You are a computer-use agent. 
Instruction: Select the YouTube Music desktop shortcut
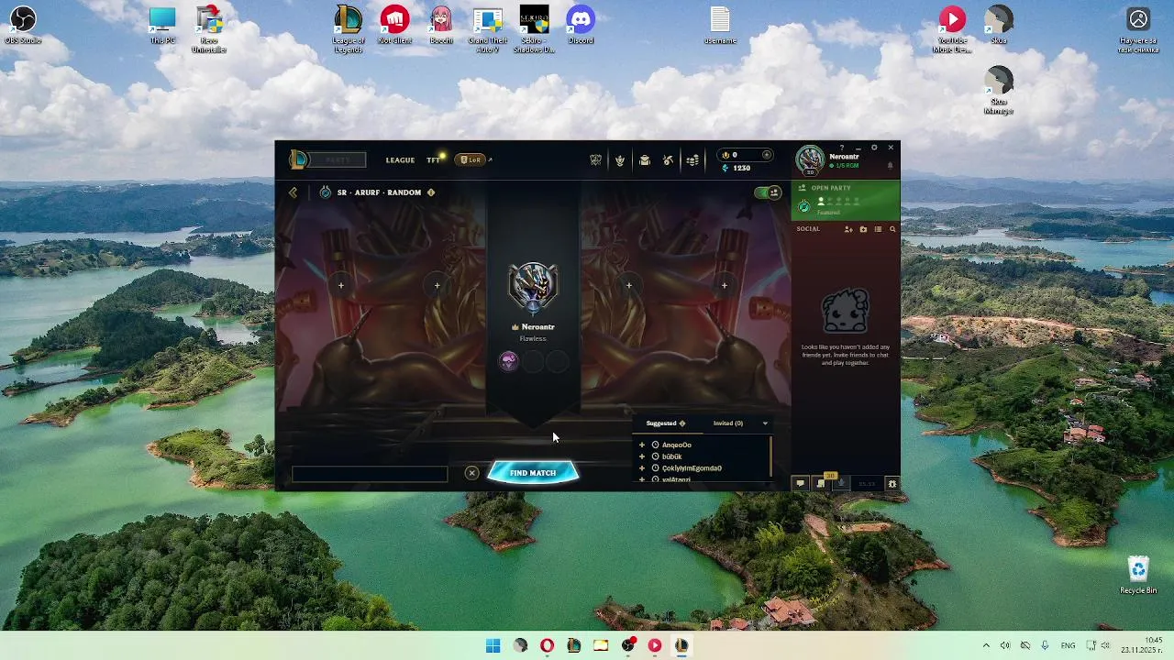[x=952, y=29]
